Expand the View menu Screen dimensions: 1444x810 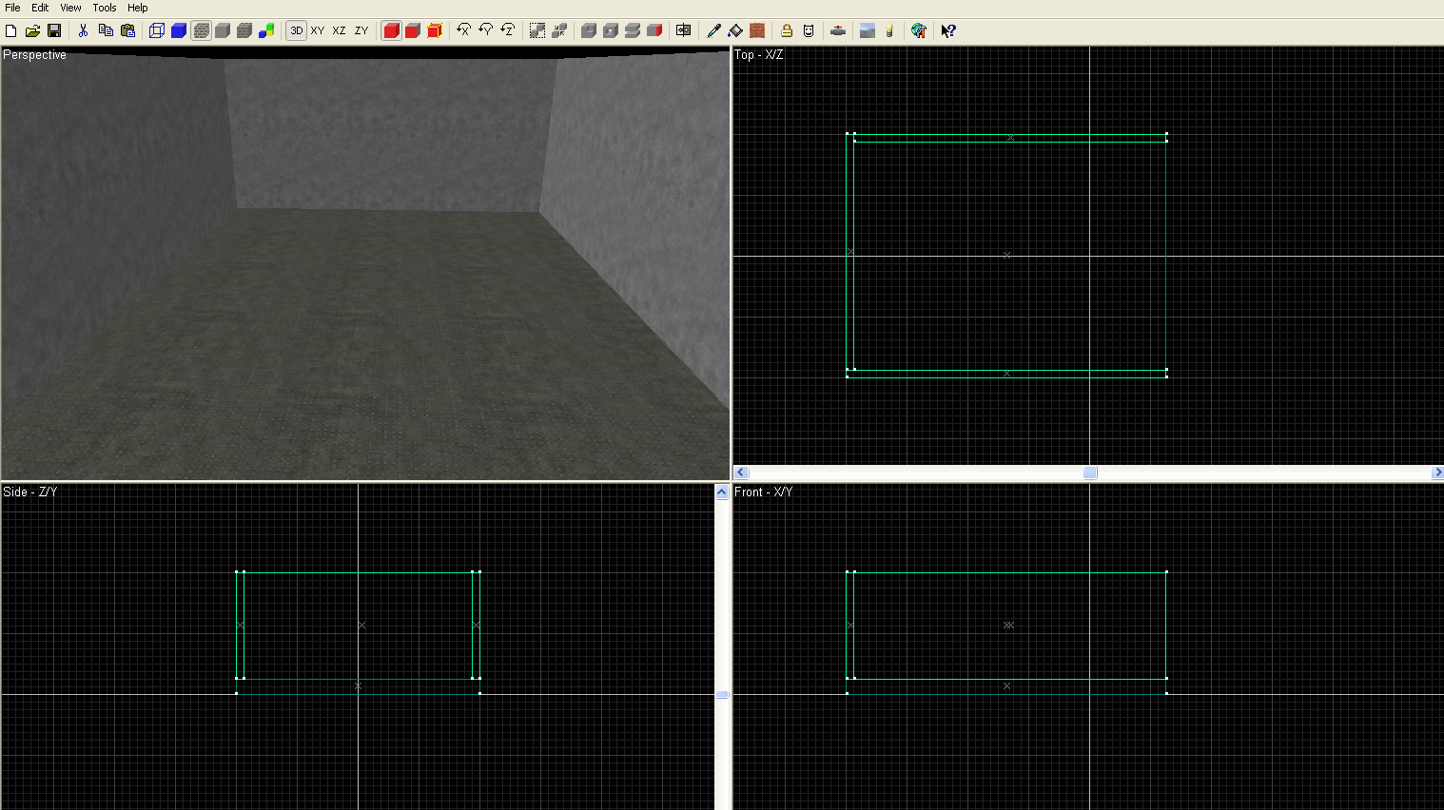click(x=70, y=8)
